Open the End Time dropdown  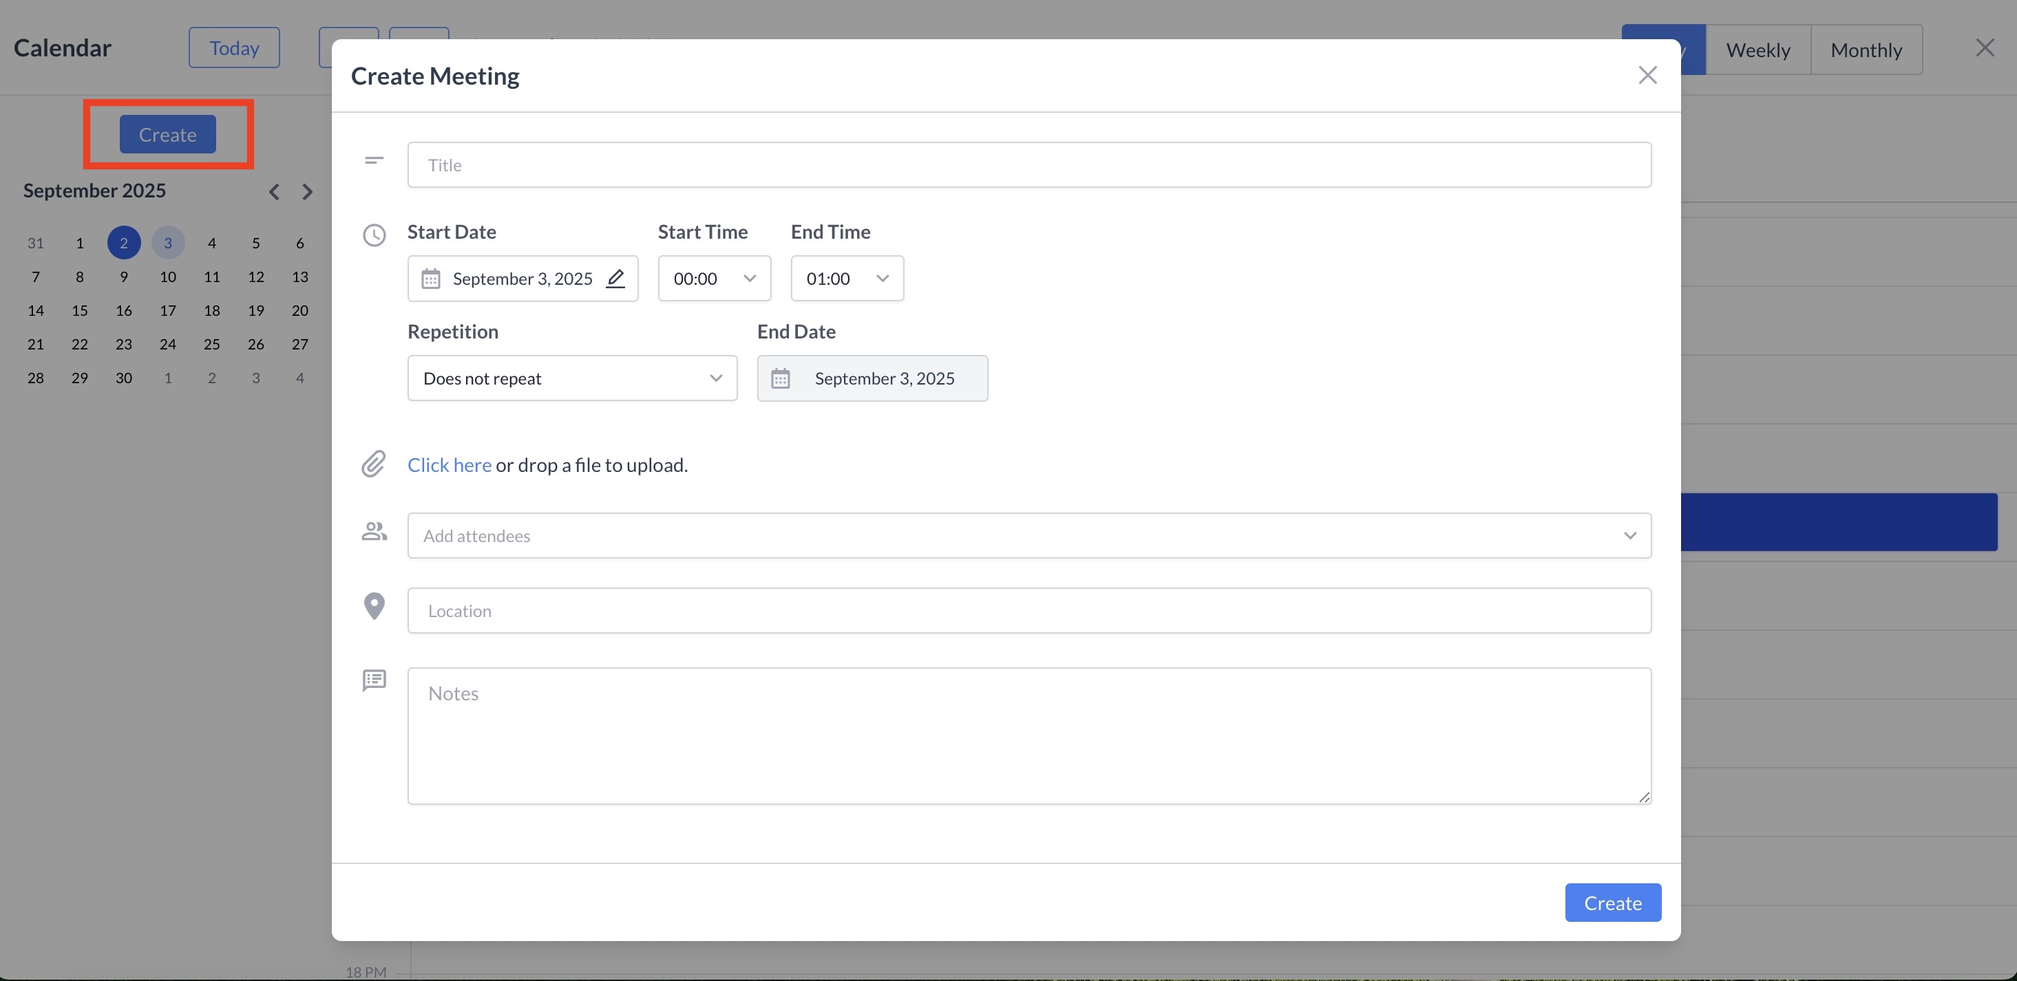point(847,279)
